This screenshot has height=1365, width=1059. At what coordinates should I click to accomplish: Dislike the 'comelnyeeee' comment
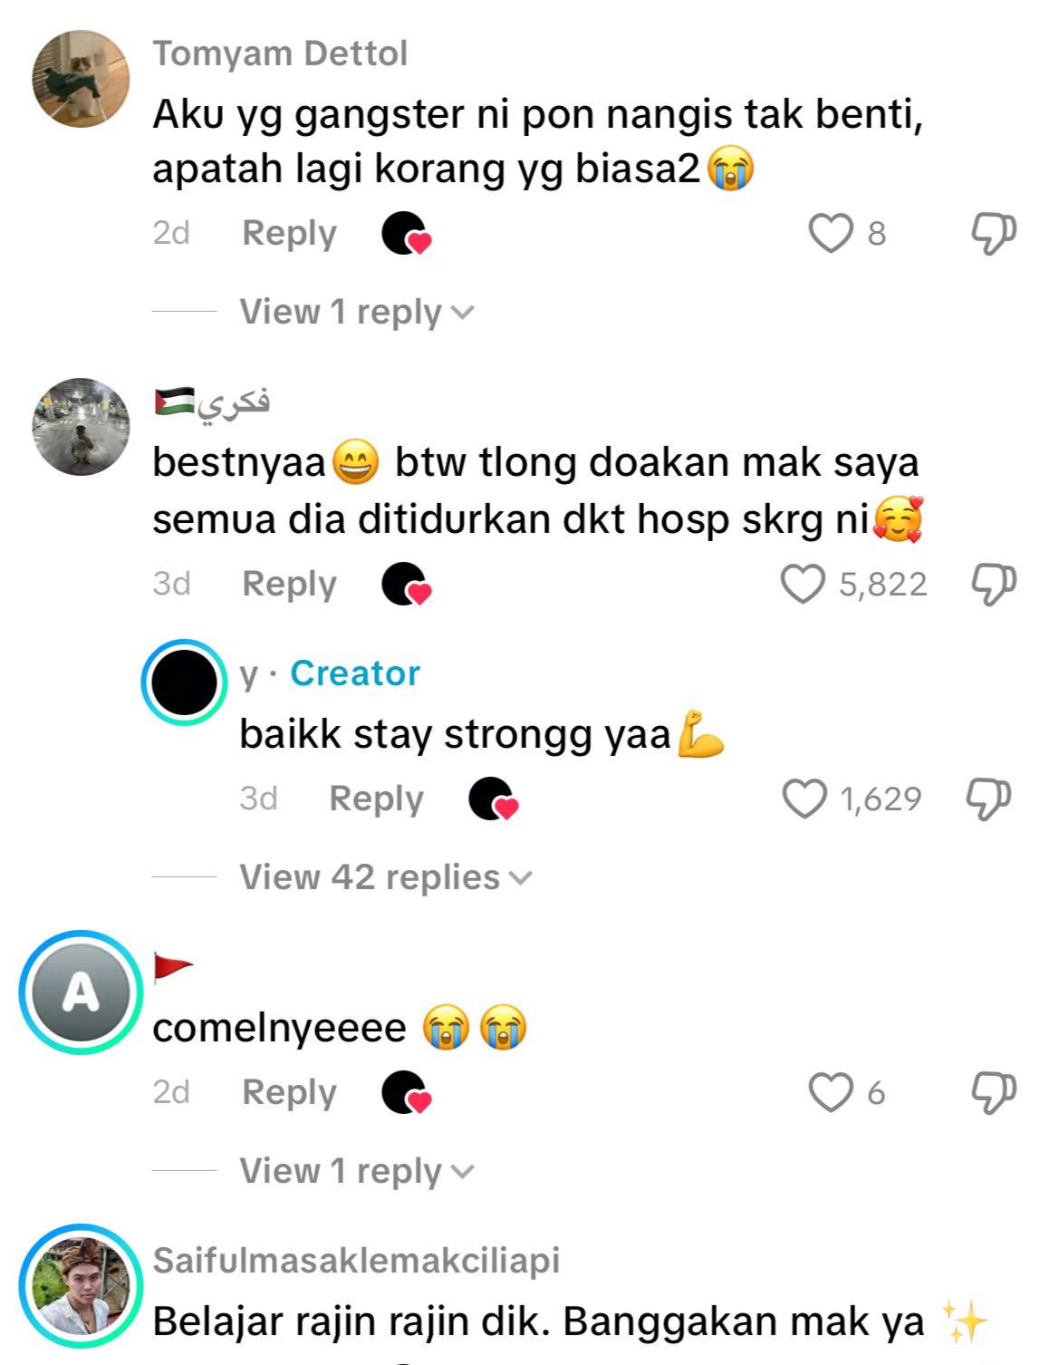coord(994,1093)
